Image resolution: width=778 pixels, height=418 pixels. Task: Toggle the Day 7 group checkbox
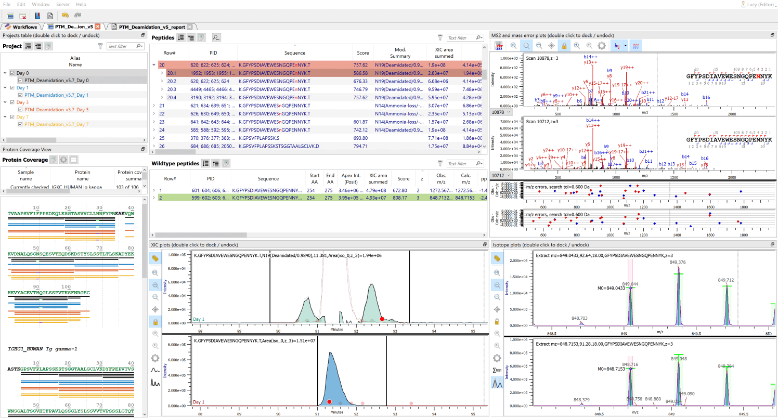[13, 117]
